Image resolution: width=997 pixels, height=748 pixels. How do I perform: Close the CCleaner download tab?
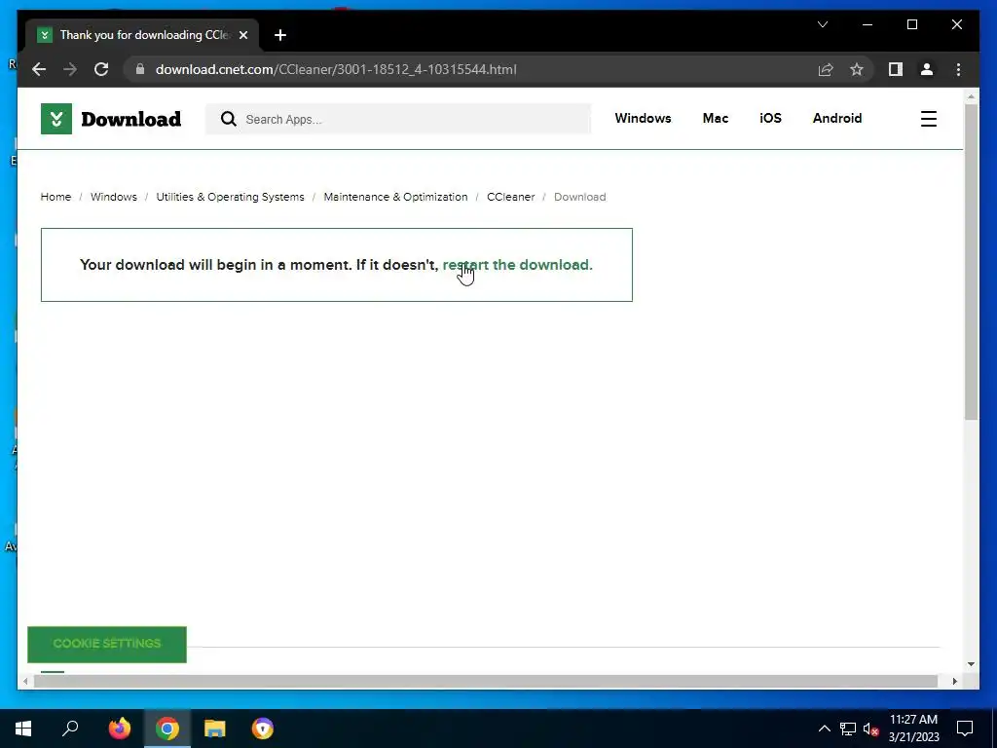tap(242, 35)
